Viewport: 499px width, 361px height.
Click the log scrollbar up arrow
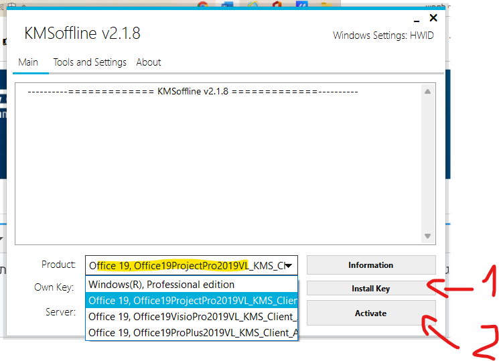click(x=428, y=92)
